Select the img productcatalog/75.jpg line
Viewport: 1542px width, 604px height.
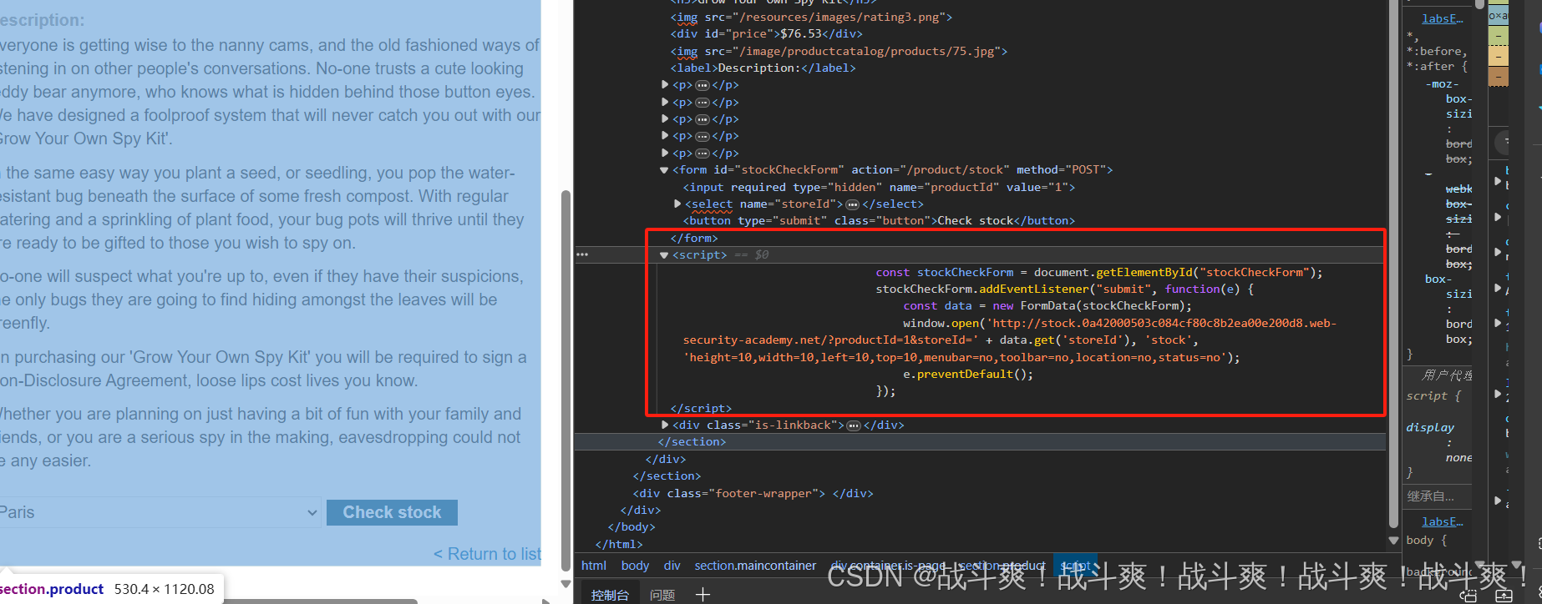click(839, 51)
